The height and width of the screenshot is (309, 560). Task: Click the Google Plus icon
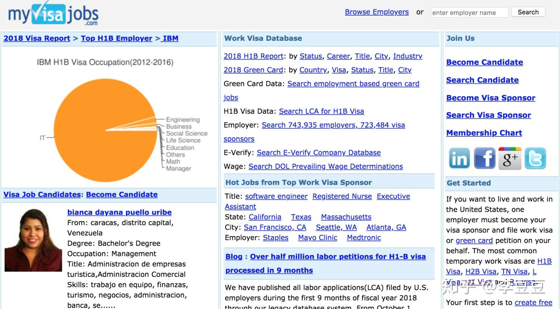[x=510, y=158]
